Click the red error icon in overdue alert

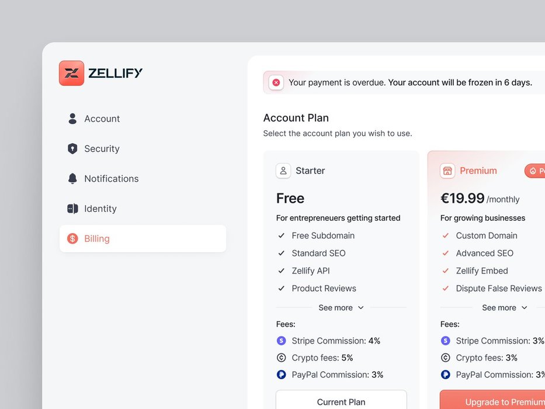[276, 82]
